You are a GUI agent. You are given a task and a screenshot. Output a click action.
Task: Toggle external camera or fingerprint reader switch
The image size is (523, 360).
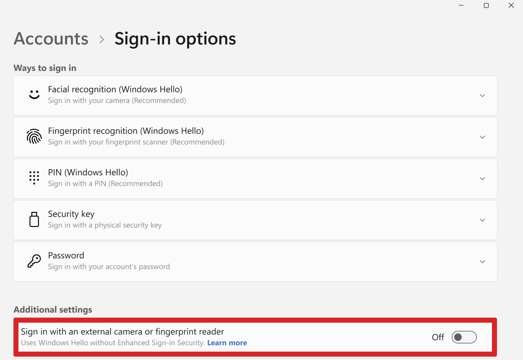pos(464,337)
